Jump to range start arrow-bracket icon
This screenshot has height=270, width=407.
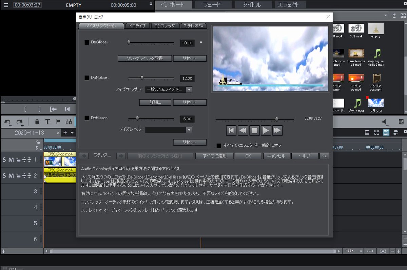(53, 109)
